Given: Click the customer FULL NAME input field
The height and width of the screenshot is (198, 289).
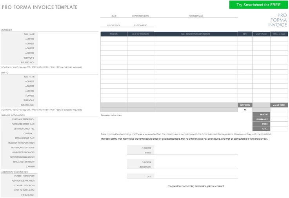Looking at the screenshot, I should click(68, 34).
